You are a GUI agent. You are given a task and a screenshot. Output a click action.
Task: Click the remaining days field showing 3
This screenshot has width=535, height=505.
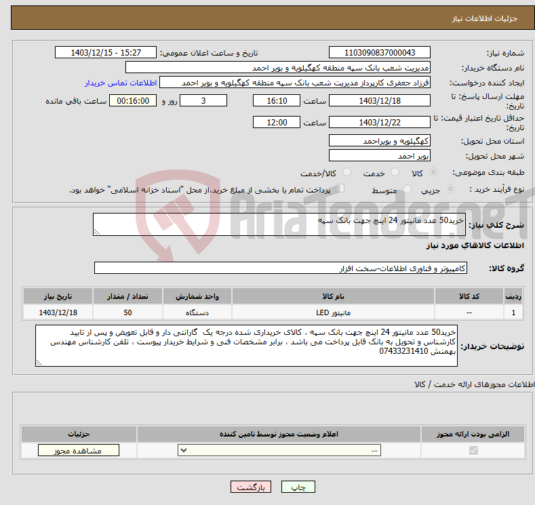pos(203,100)
